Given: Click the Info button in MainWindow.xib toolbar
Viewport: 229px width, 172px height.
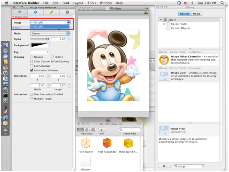Looking at the screenshot, I should pyautogui.click(x=101, y=130).
